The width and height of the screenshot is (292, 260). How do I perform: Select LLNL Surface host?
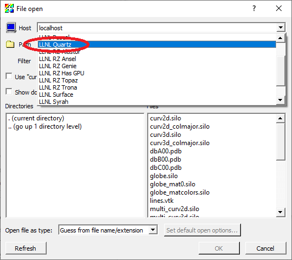(x=157, y=95)
